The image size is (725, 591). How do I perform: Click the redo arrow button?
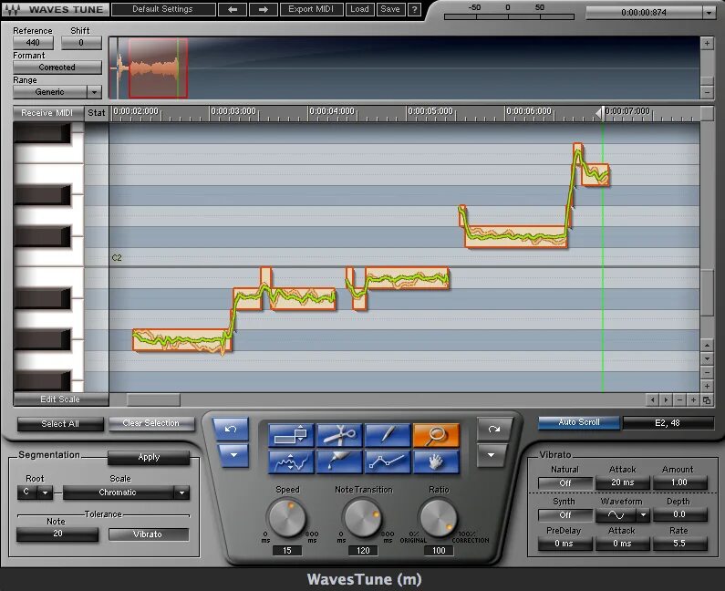tap(494, 429)
